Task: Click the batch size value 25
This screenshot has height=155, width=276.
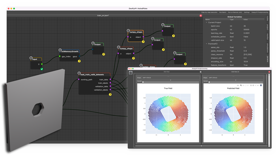Action: [245, 26]
